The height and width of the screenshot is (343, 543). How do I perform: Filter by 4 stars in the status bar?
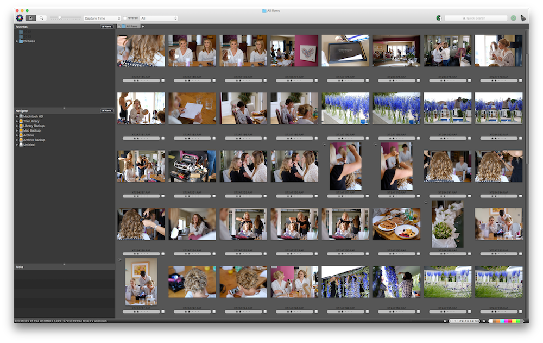(x=471, y=321)
